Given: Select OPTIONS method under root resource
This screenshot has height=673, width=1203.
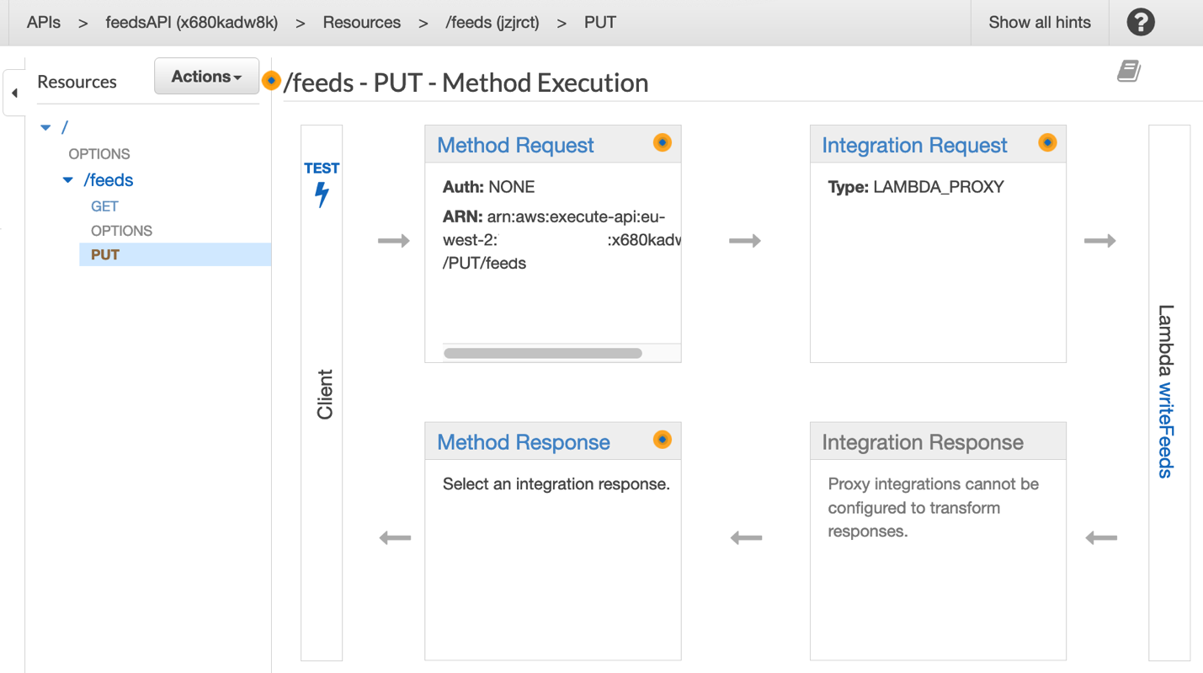Looking at the screenshot, I should (x=99, y=154).
